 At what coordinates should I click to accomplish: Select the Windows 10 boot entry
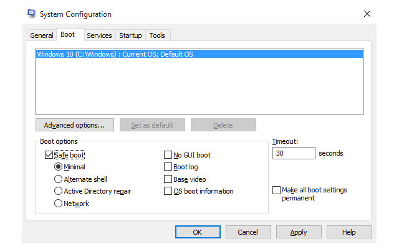[x=199, y=54]
